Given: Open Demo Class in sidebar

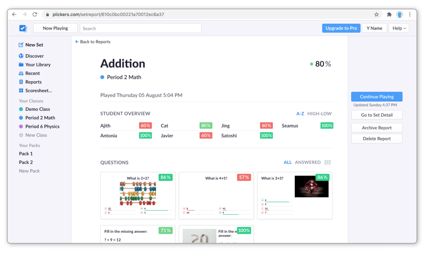Looking at the screenshot, I should 38,109.
